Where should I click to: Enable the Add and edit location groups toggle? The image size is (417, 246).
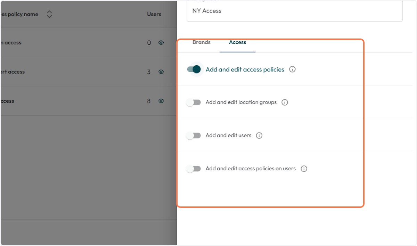click(194, 102)
